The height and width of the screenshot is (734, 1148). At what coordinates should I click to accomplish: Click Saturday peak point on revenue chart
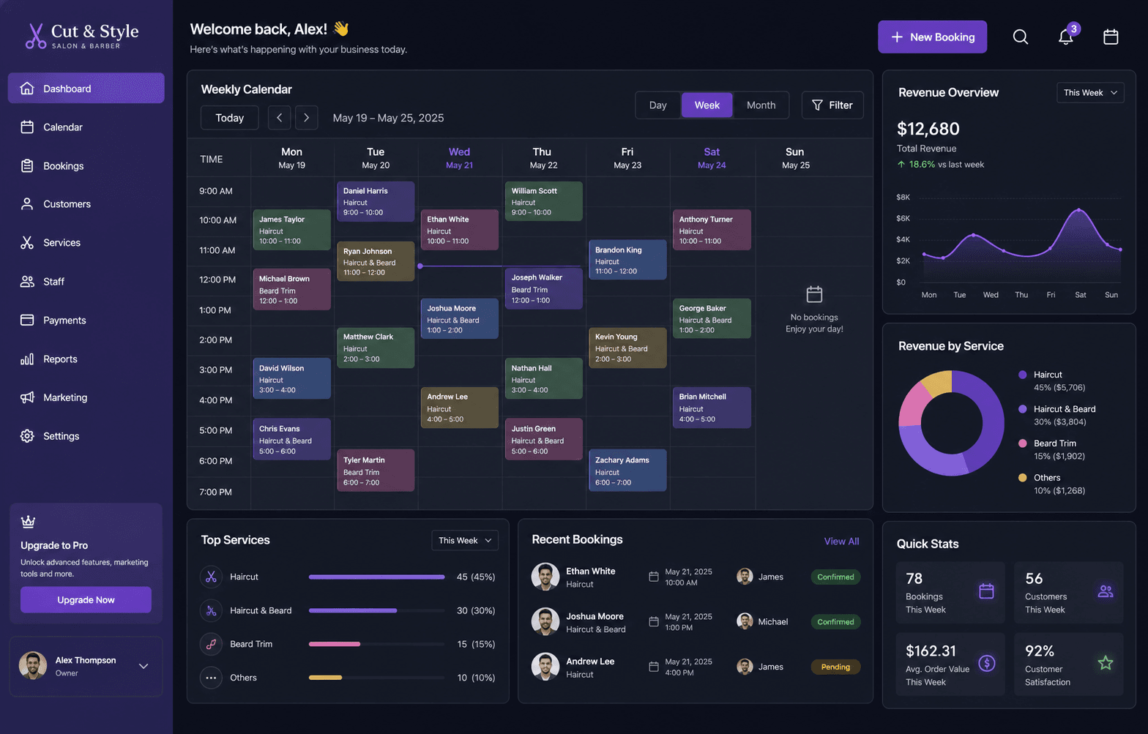[x=1078, y=211]
